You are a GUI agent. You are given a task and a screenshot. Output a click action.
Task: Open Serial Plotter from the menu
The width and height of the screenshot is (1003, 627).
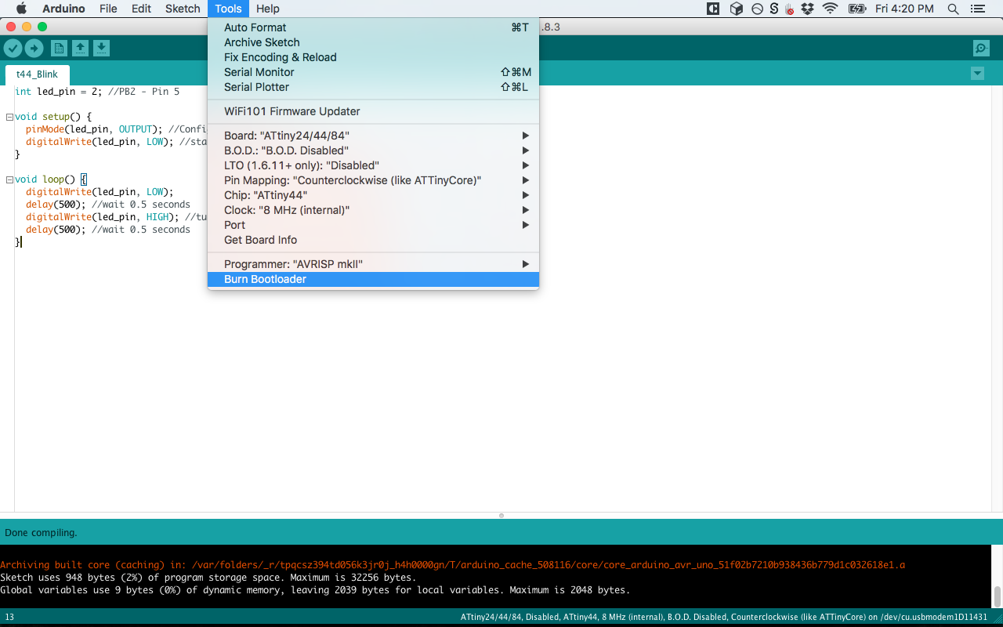(373, 87)
